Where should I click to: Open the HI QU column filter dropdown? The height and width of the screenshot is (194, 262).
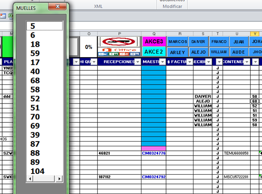click(x=94, y=62)
